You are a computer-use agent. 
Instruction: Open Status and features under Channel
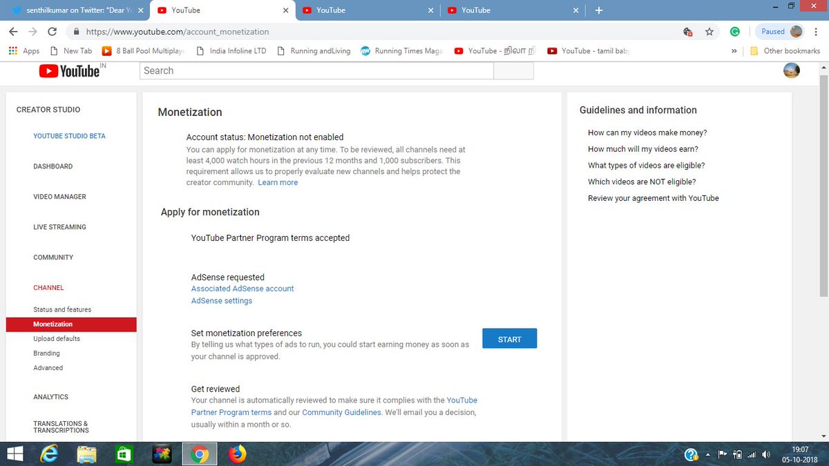62,309
